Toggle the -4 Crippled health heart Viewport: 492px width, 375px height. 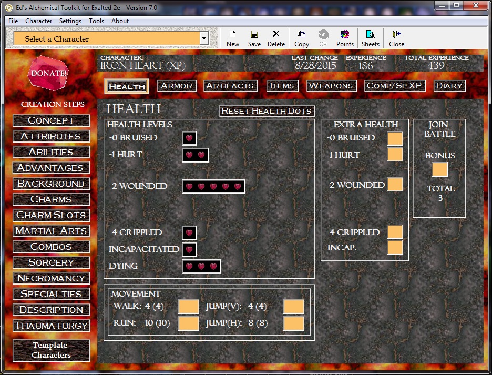tap(189, 232)
